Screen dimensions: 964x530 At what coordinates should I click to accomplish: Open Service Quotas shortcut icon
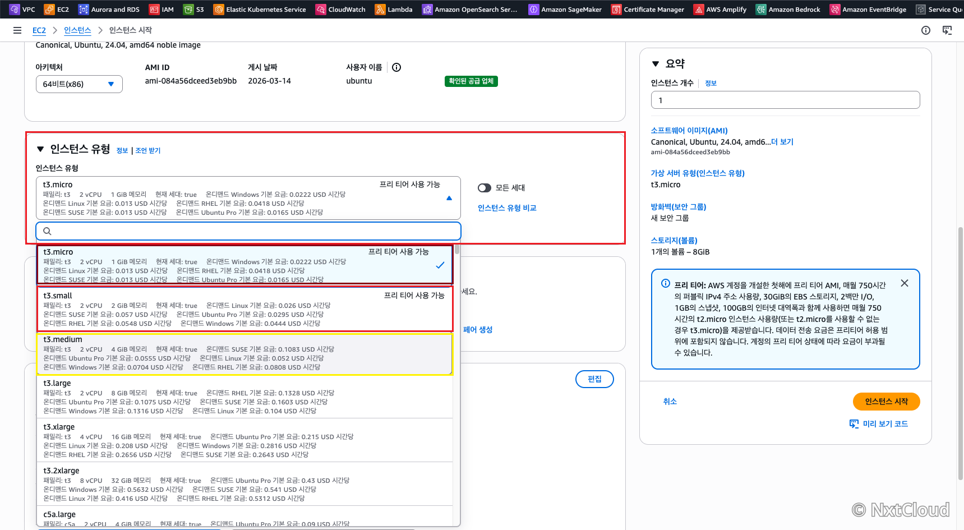click(921, 10)
